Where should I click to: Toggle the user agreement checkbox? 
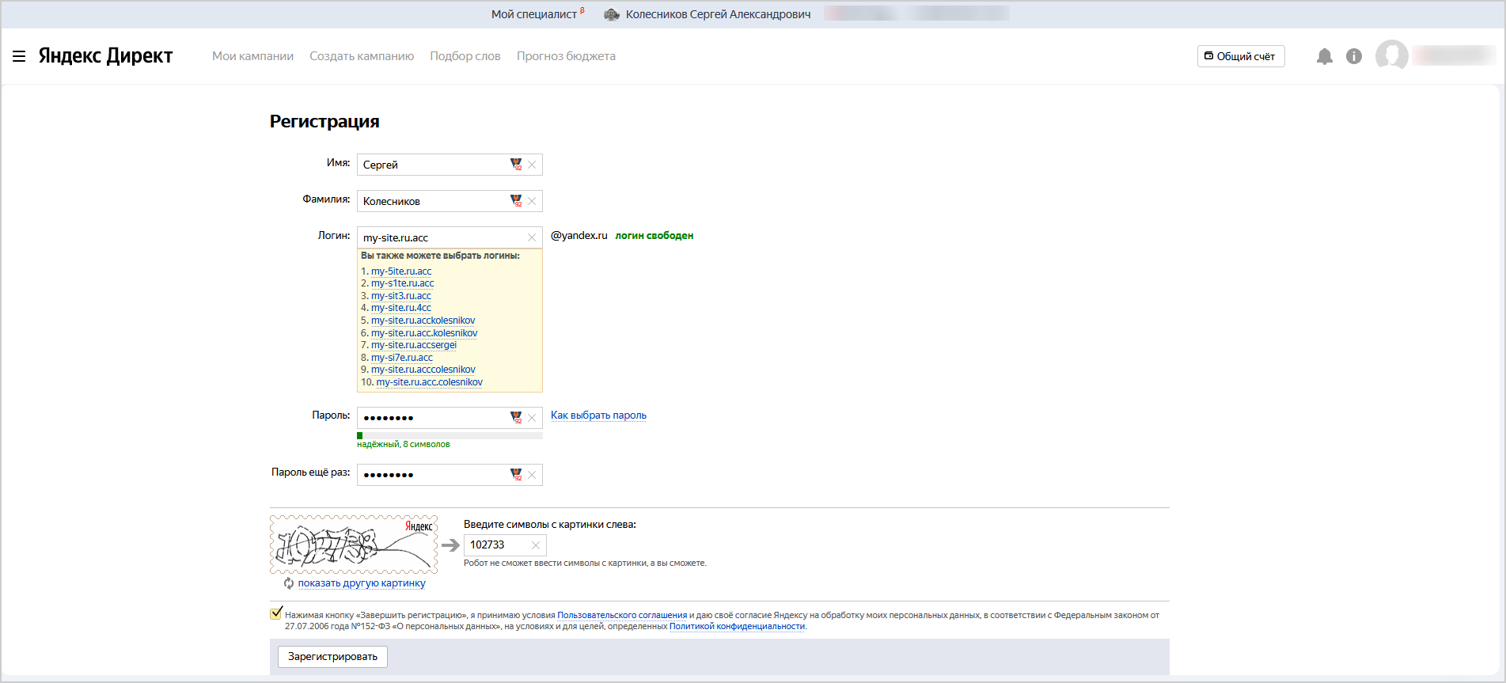pyautogui.click(x=276, y=613)
